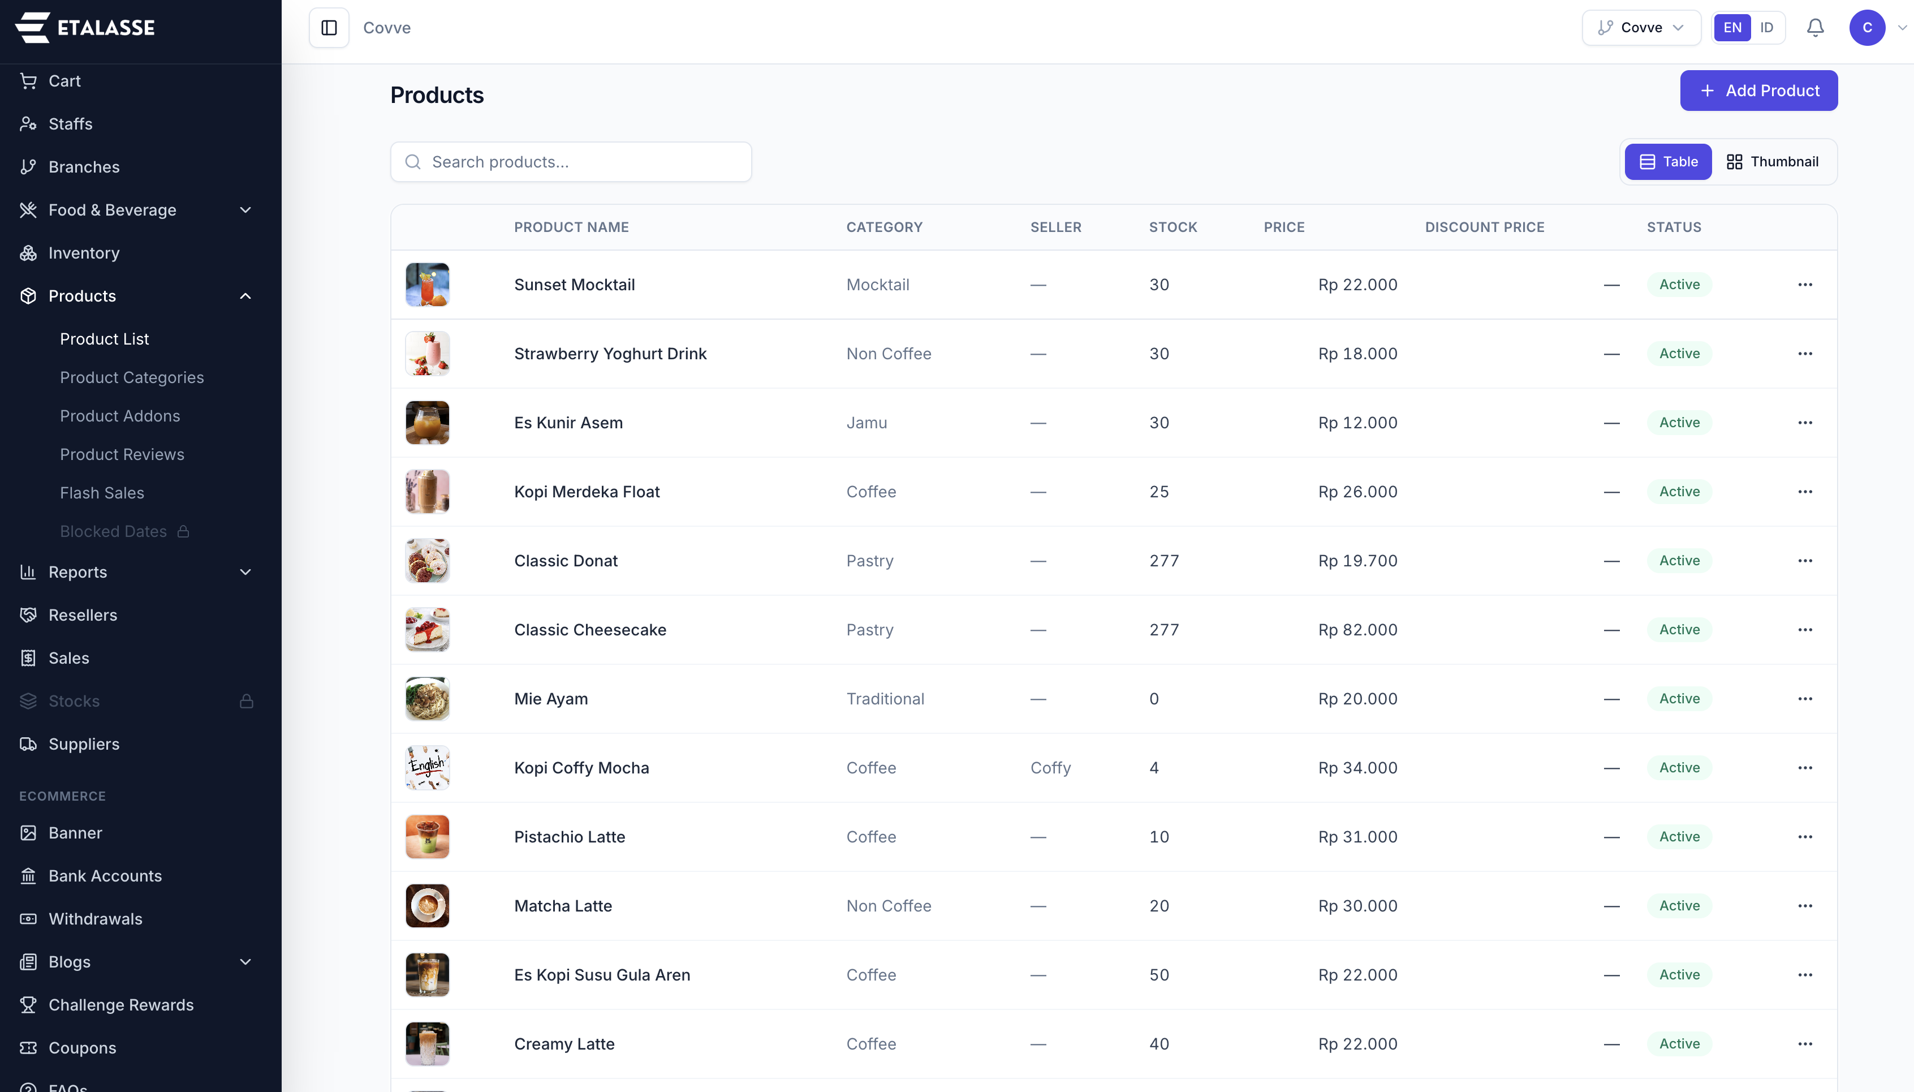Click the Kopi Coffy Mocha thumbnail image

tap(428, 767)
